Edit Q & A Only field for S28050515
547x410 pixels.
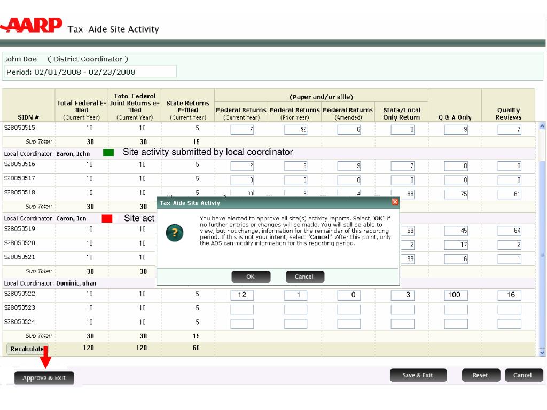456,129
